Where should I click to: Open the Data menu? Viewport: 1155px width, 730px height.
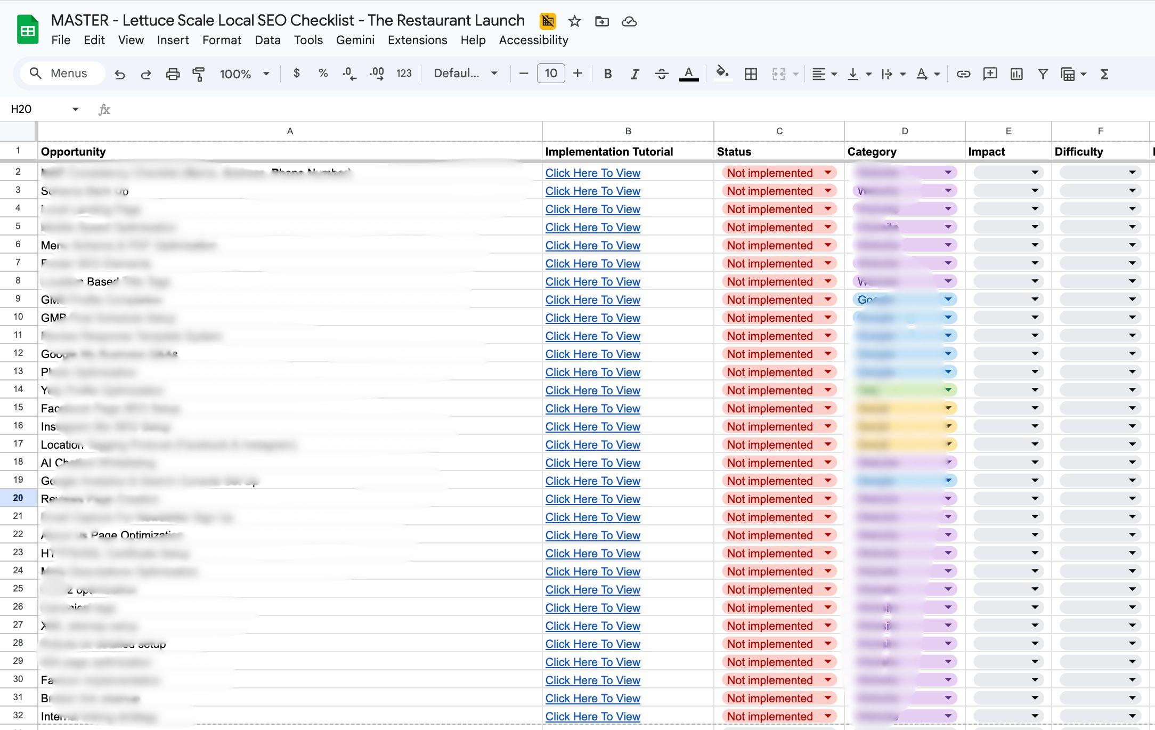coord(267,40)
